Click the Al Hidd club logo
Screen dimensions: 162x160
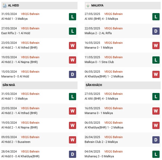[5, 6]
